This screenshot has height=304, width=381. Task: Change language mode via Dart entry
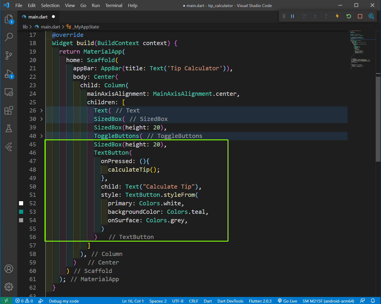pyautogui.click(x=208, y=301)
